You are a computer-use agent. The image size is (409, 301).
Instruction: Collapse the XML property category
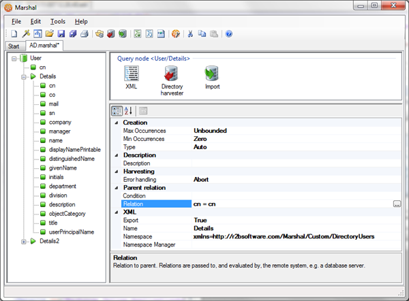(117, 212)
